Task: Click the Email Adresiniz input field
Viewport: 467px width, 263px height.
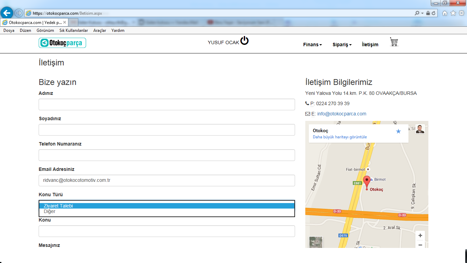Action: pyautogui.click(x=167, y=180)
